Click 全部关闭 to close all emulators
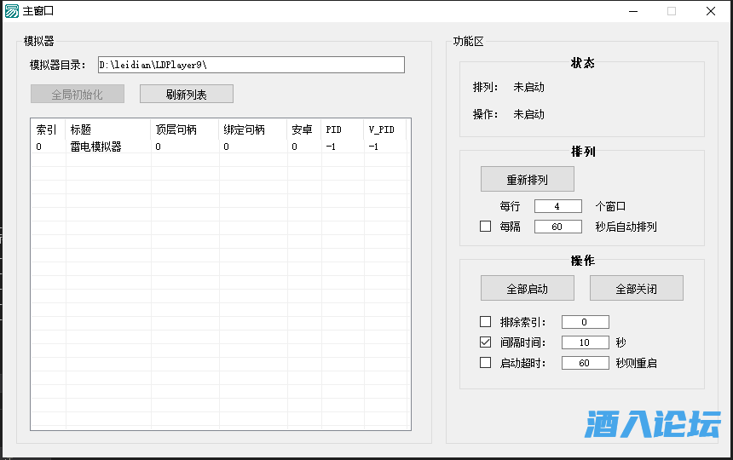This screenshot has height=460, width=733. 636,289
